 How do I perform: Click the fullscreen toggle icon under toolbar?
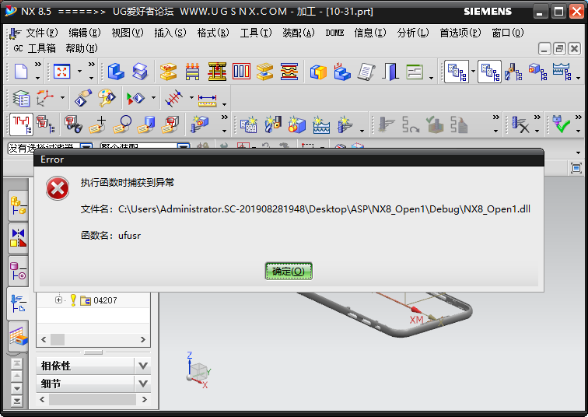[576, 168]
